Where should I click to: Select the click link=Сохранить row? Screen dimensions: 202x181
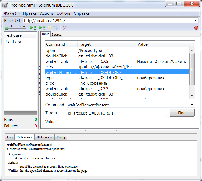click(117, 83)
